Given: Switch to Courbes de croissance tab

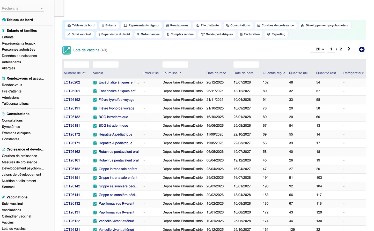Looking at the screenshot, I should (275, 26).
